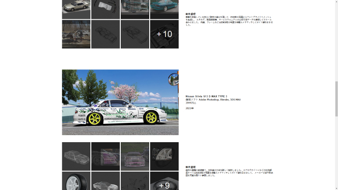The image size is (338, 190).
Task: Open the junkyard stripped car frame photo
Action: point(76,34)
